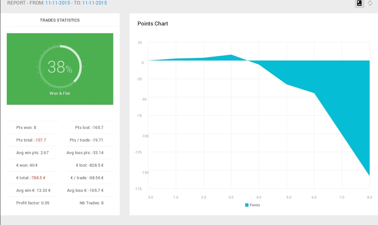Click the chart peak at trade 3.0

tap(231, 55)
